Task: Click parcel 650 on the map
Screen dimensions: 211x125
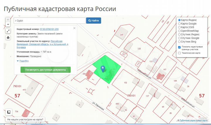Action: tap(117, 104)
